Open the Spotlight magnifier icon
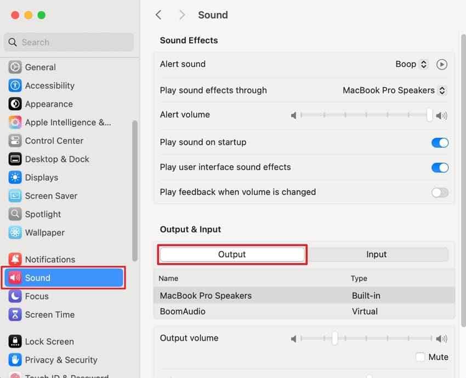Screen dimensions: 466x378 click(15, 214)
